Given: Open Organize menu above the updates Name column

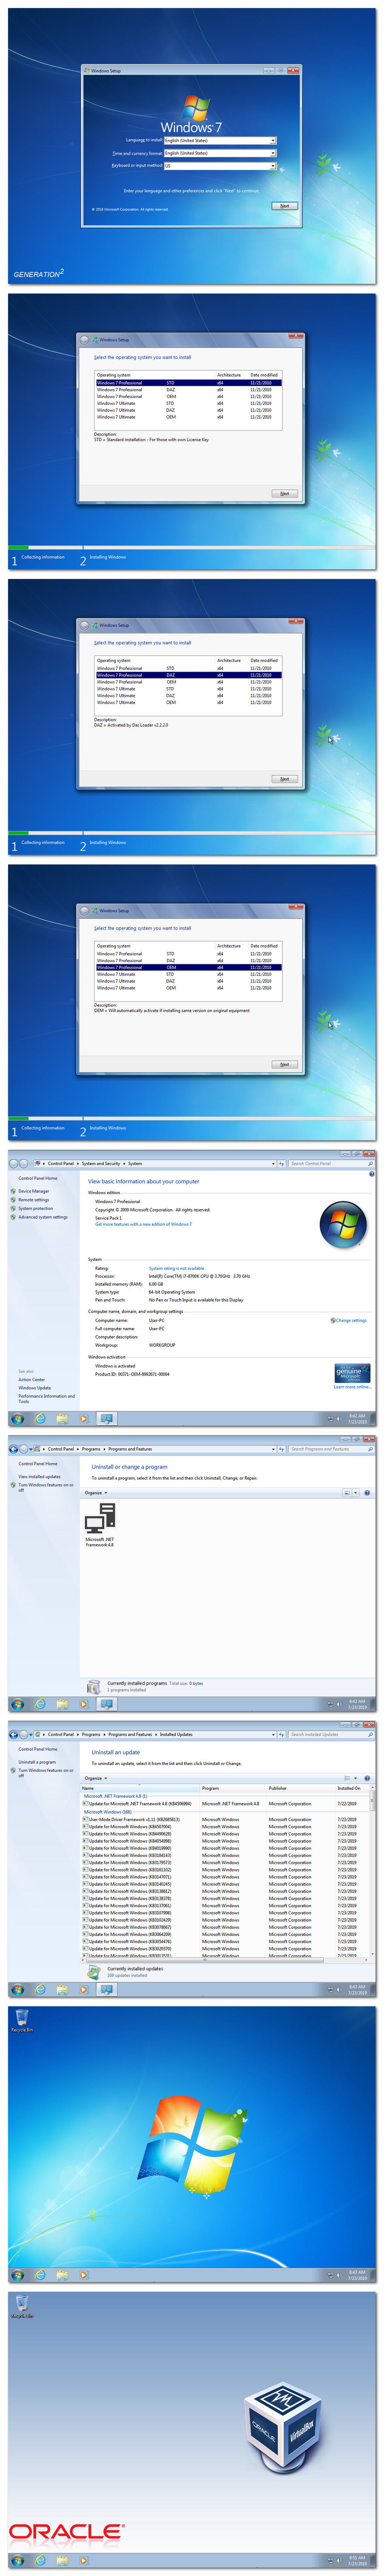Looking at the screenshot, I should (x=96, y=1778).
